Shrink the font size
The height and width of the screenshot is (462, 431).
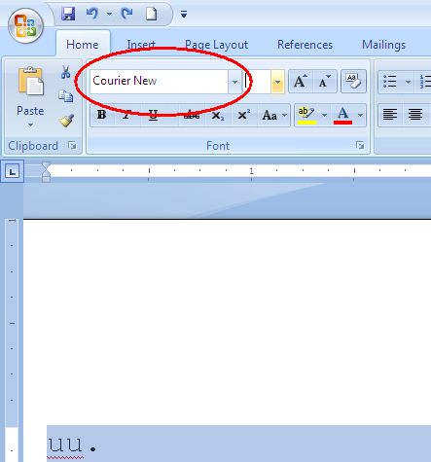(x=325, y=81)
